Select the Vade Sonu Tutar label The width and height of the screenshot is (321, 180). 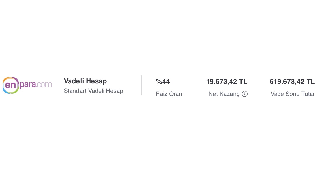tap(293, 94)
